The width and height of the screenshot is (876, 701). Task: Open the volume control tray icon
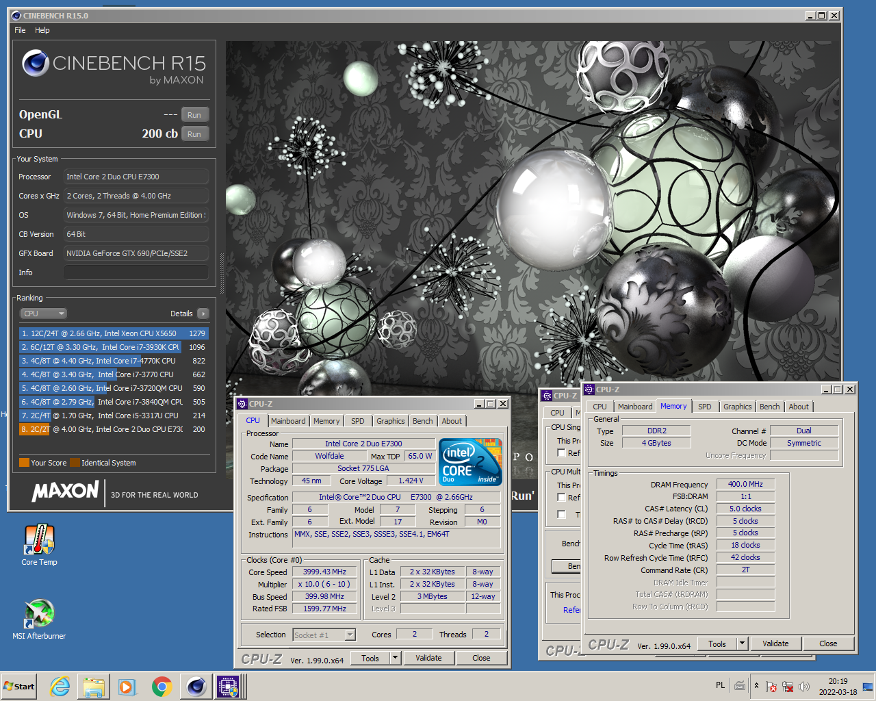coord(804,686)
